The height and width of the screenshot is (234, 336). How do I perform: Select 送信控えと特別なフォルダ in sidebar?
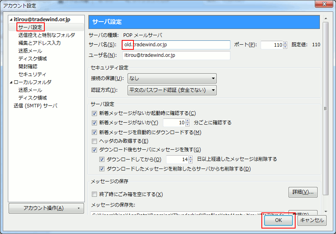pyautogui.click(x=46, y=35)
